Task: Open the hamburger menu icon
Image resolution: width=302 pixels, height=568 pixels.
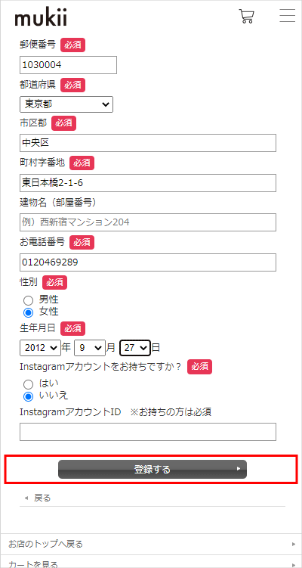Action: point(288,16)
